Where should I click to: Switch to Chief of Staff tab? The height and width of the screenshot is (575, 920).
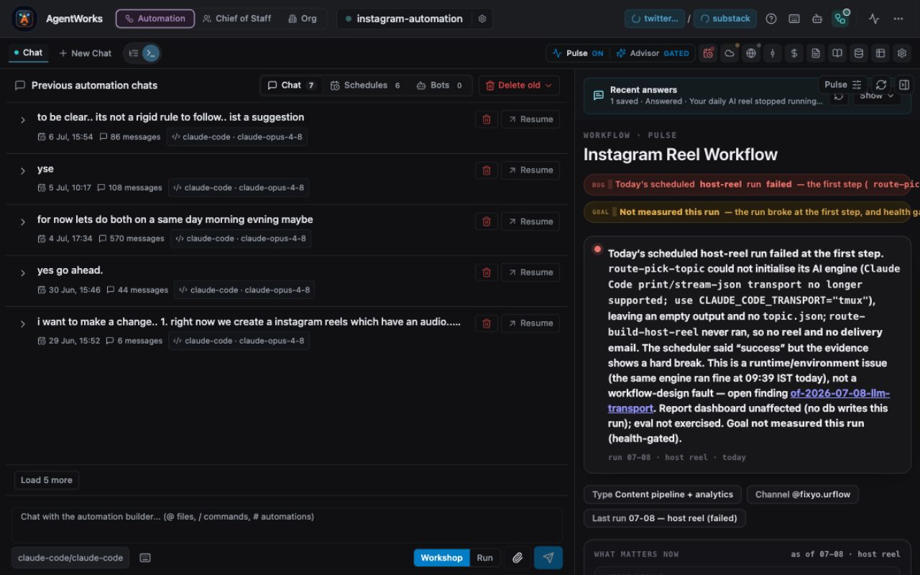pyautogui.click(x=237, y=19)
